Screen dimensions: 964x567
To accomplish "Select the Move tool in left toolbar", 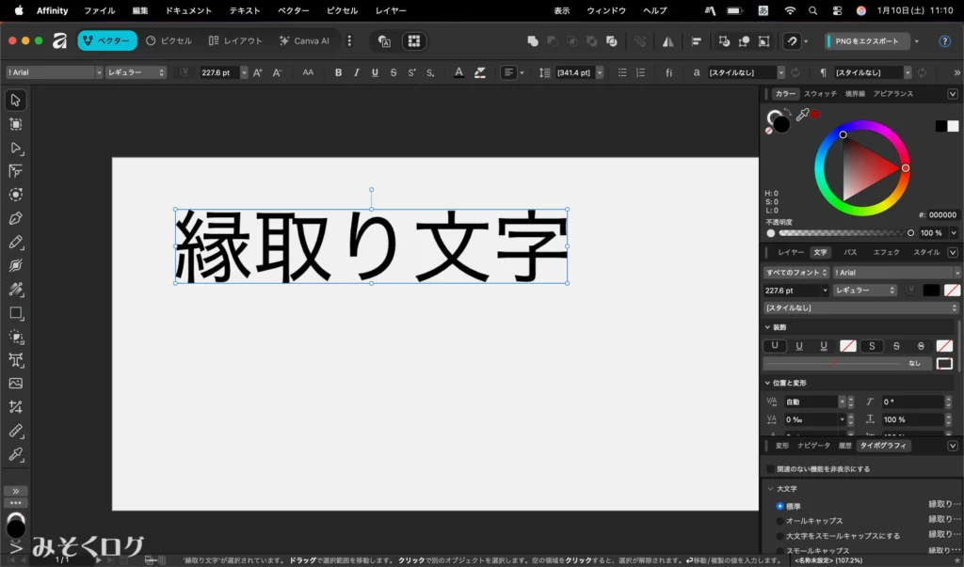I will pos(16,101).
